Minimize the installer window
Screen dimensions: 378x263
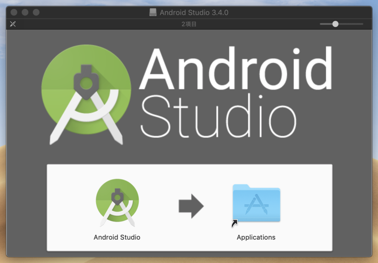tap(25, 12)
